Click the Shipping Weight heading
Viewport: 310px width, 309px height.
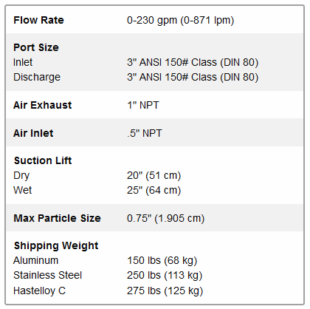tap(56, 245)
